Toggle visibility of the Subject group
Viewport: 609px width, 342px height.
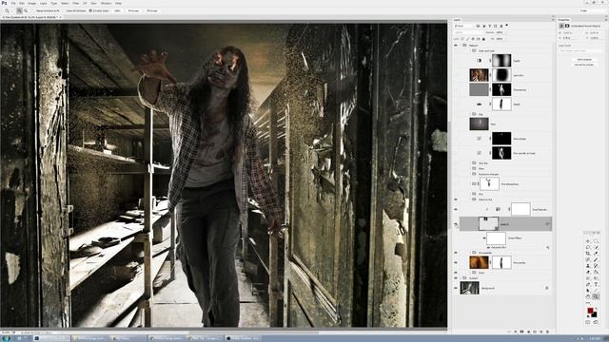pyautogui.click(x=456, y=278)
